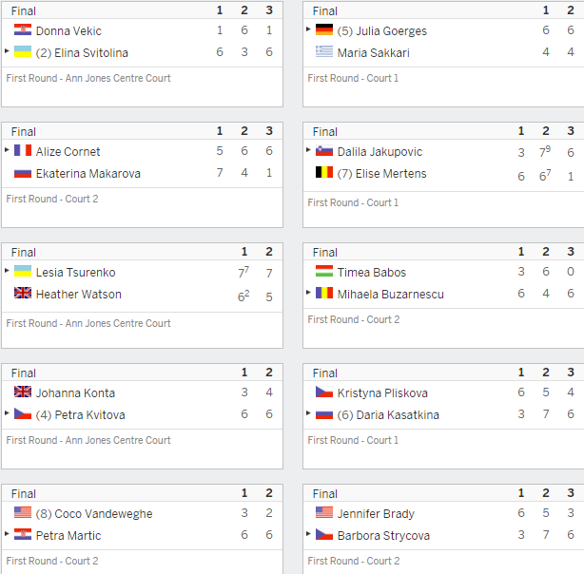Screen dimensions: 584x574
Task: Click the US flag next to Jennifer Brady
Action: (x=324, y=512)
